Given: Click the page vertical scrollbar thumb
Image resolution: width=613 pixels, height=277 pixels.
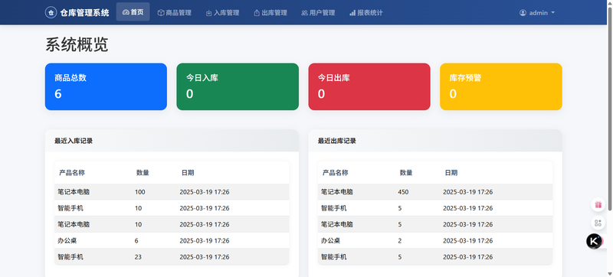Looking at the screenshot, I should coord(610,109).
